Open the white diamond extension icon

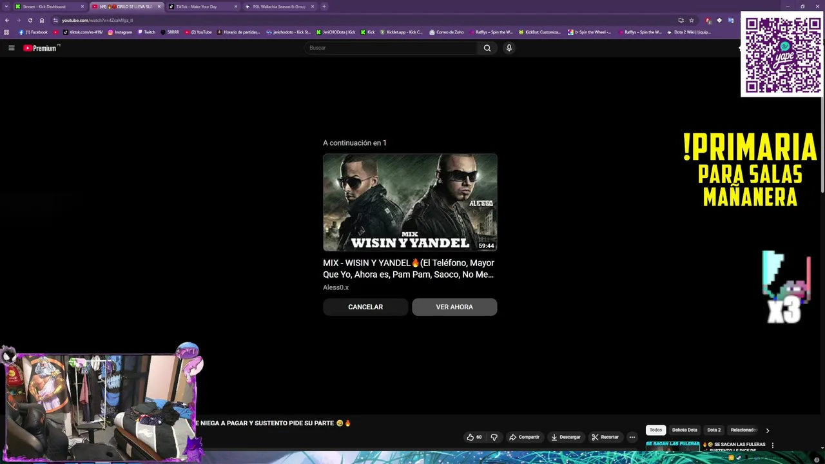point(719,20)
